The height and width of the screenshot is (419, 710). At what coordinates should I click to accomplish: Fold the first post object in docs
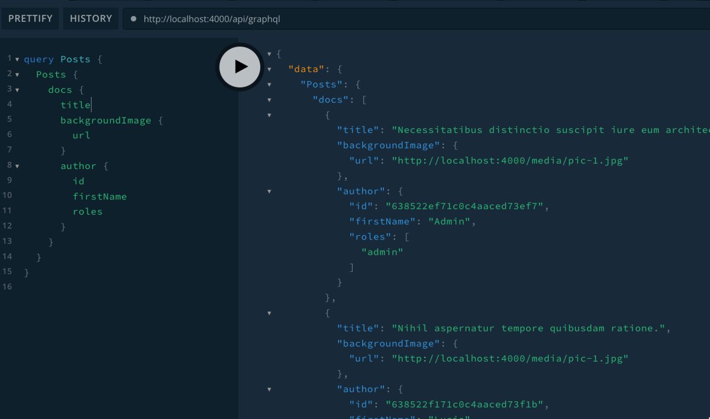click(270, 115)
